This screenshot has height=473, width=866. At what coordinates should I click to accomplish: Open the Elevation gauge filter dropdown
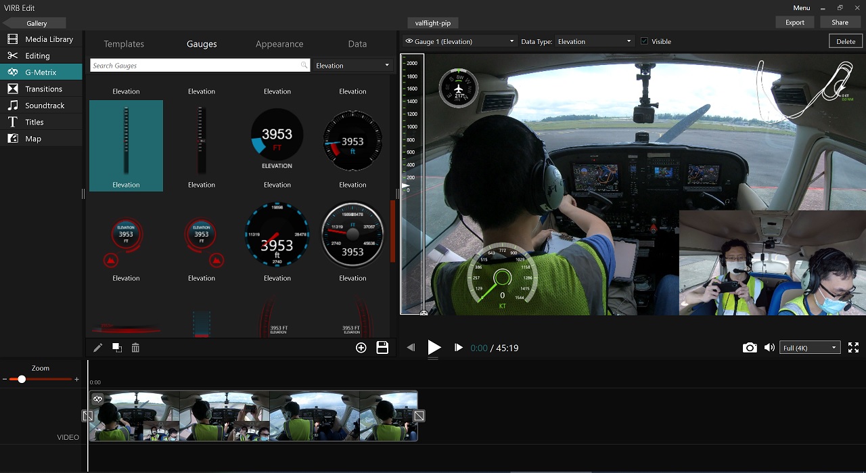click(x=353, y=66)
